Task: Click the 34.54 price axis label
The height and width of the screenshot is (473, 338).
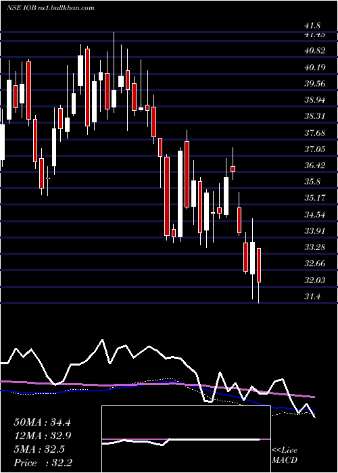Action: coord(315,215)
